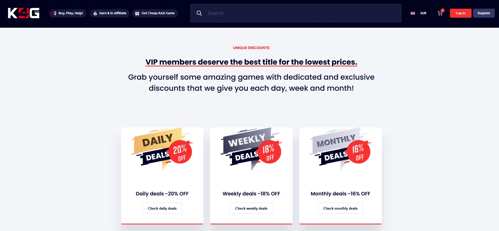Open Buy, Play, Help! menu item
The width and height of the screenshot is (499, 231).
[x=70, y=13]
